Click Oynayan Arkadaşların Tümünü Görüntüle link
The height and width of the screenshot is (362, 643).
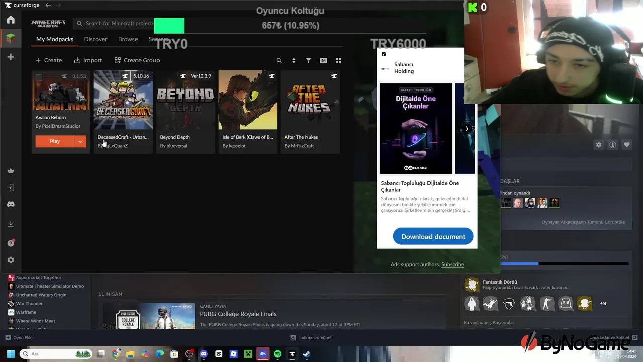583,222
